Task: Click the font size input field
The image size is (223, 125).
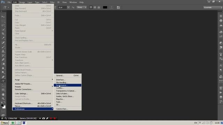Action: click(x=62, y=7)
